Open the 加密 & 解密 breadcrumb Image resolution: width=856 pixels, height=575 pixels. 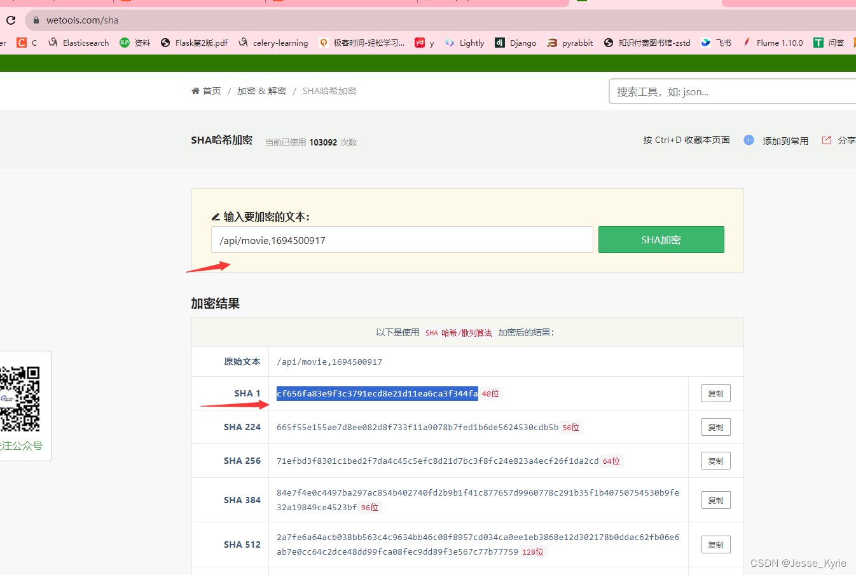tap(261, 91)
